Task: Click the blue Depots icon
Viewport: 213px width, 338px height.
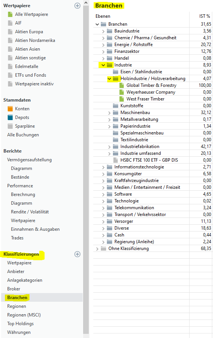Action: (10, 117)
